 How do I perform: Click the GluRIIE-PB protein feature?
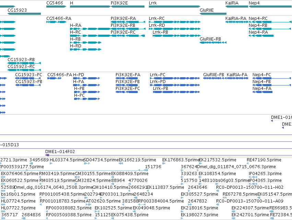[215, 79]
